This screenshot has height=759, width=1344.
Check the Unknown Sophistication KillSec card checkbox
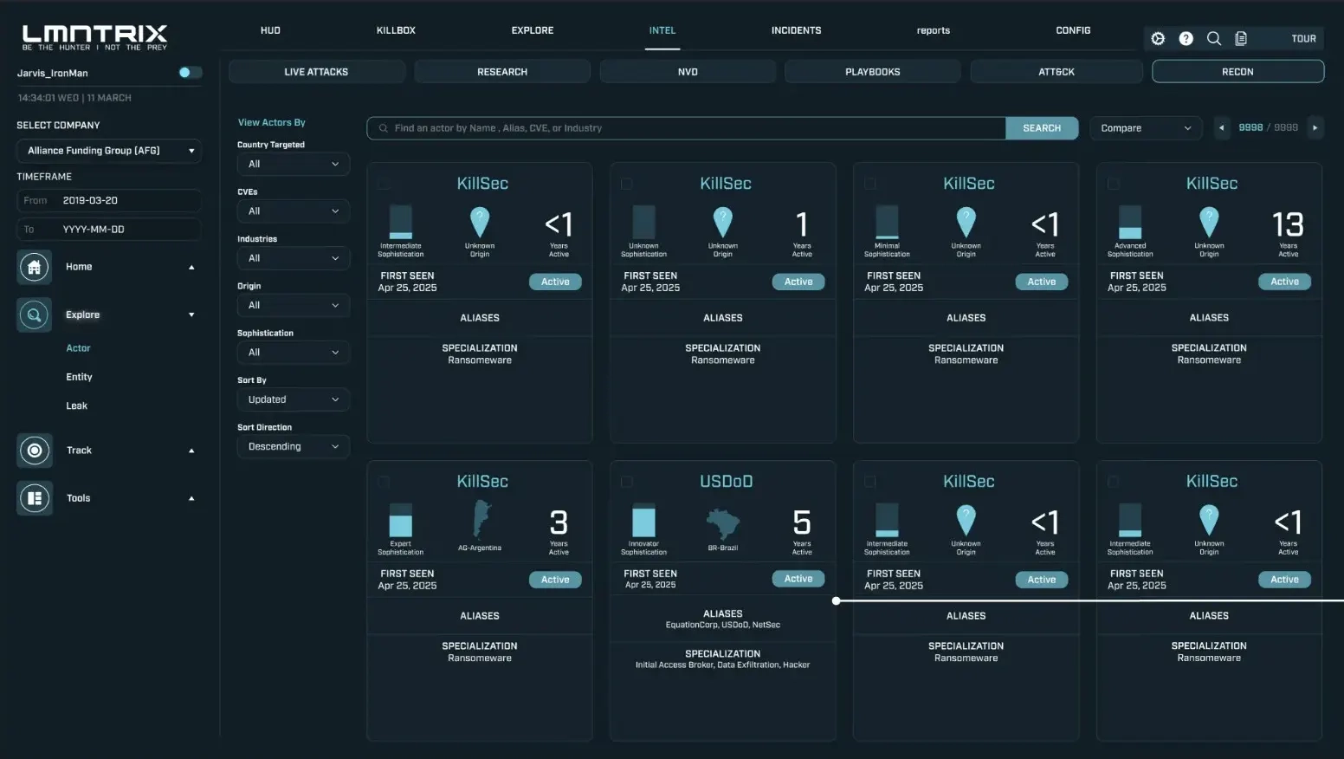627,184
